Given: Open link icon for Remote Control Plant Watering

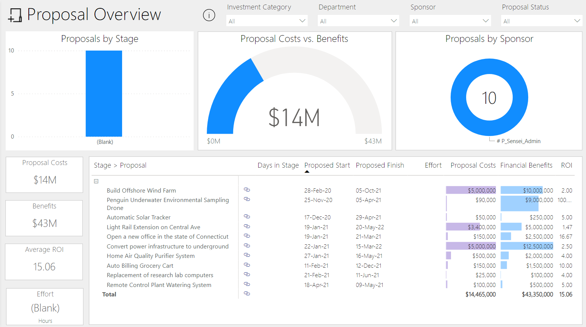Looking at the screenshot, I should coord(247,284).
